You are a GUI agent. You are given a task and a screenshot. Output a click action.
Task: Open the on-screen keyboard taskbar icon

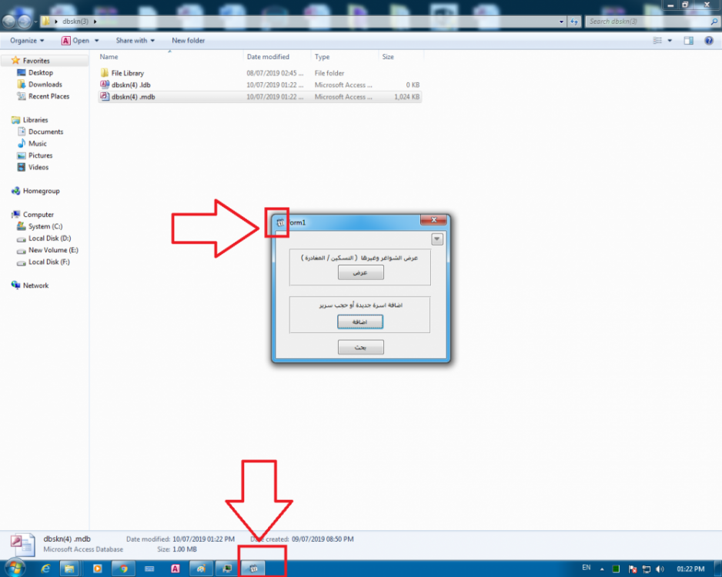coord(149,569)
